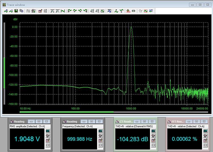The width and height of the screenshot is (213, 152).
Task: Open the settings icon in FFT Reading window
Action: click(205, 140)
